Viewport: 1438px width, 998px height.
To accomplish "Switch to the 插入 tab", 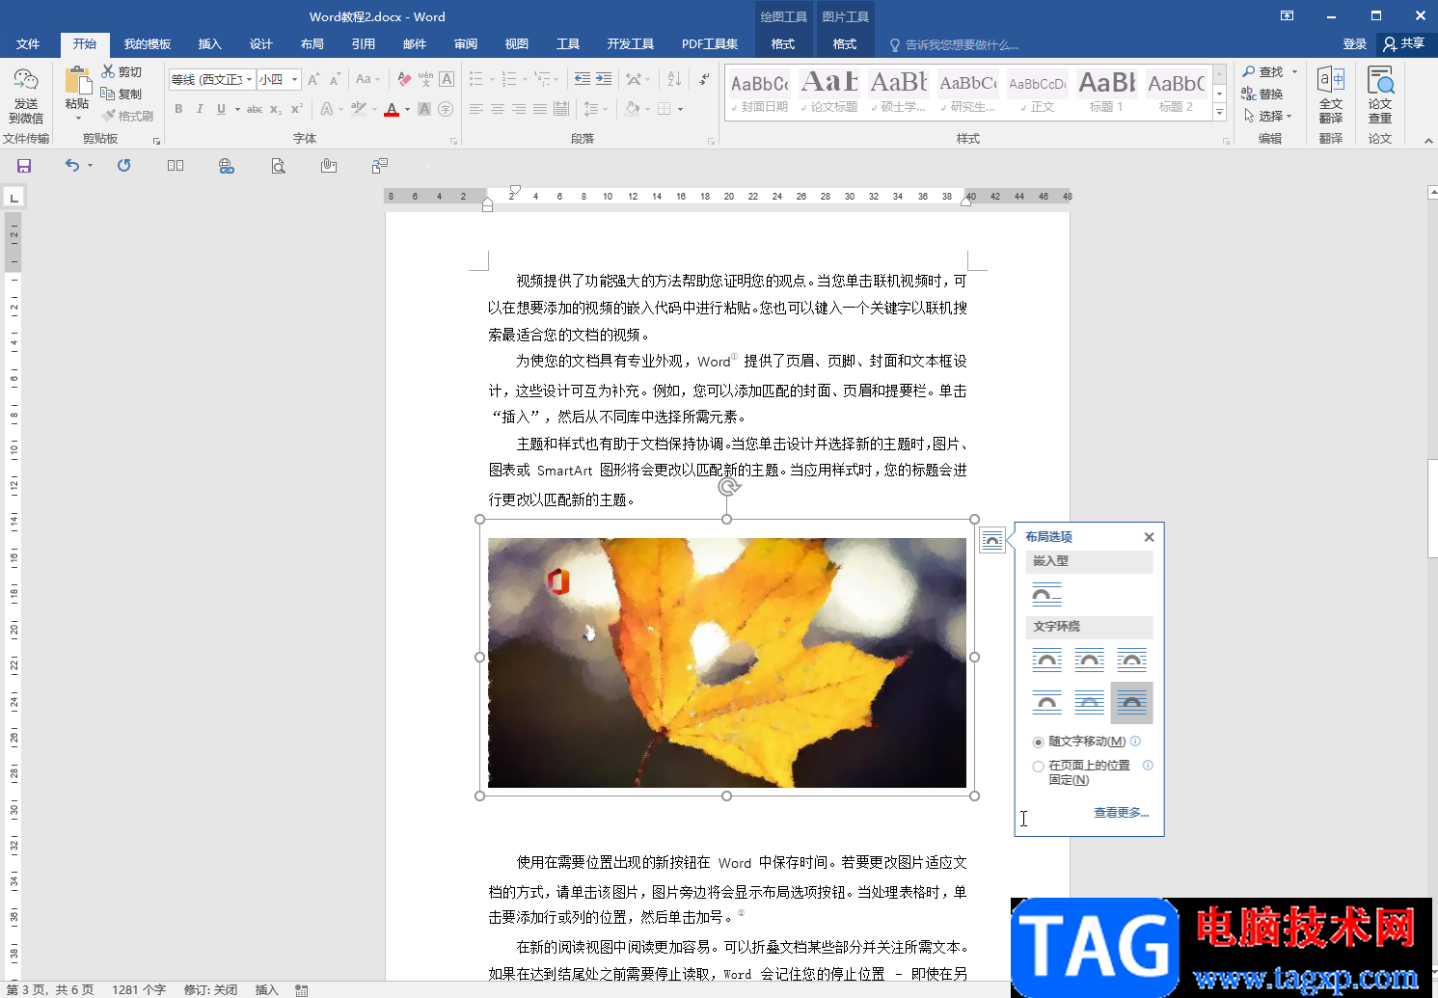I will pos(209,44).
